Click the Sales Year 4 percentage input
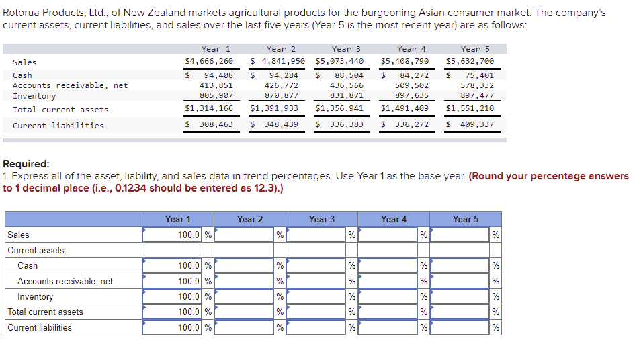 click(x=388, y=235)
